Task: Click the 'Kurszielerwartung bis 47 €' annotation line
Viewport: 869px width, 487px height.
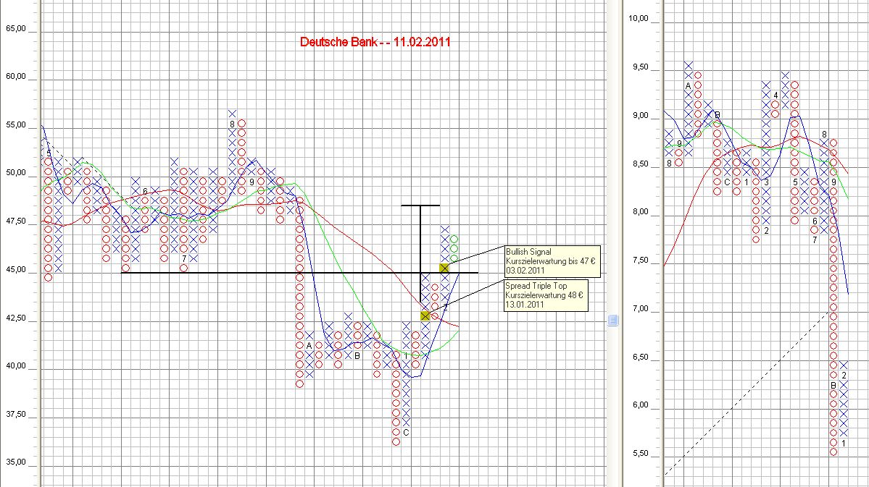Action: point(550,261)
